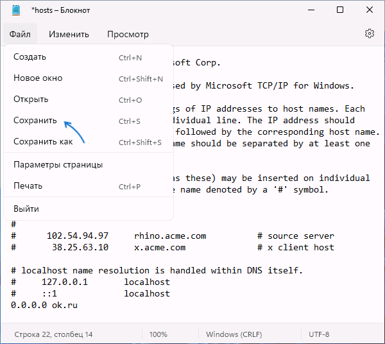Click Сохранить to save the hosts file
Image resolution: width=385 pixels, height=344 pixels.
click(35, 121)
